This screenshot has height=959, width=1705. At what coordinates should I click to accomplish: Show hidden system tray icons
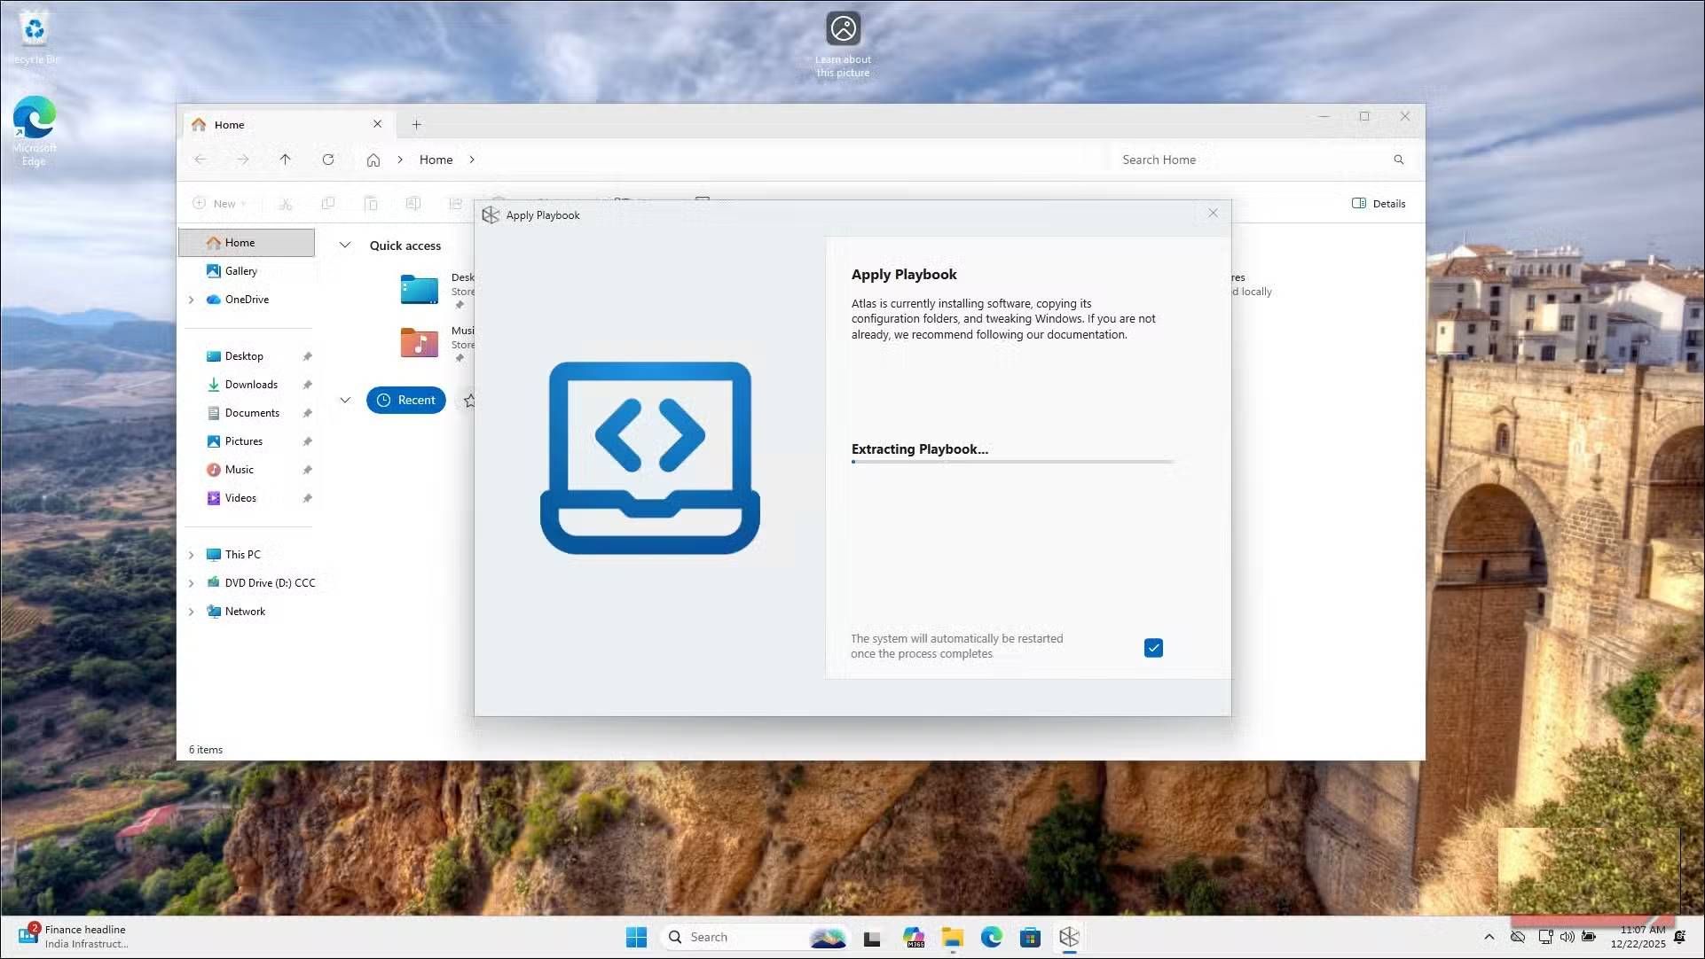(x=1489, y=937)
